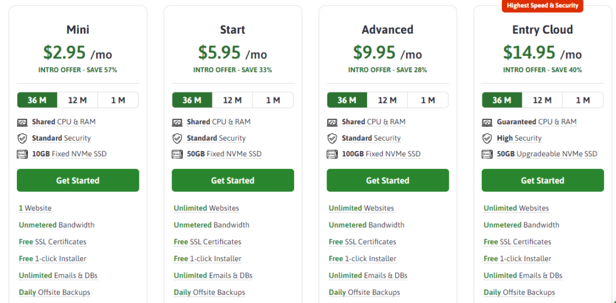Screen dimensions: 616x303
Task: Click the SSD icon in Entry Cloud plan
Action: click(x=487, y=155)
